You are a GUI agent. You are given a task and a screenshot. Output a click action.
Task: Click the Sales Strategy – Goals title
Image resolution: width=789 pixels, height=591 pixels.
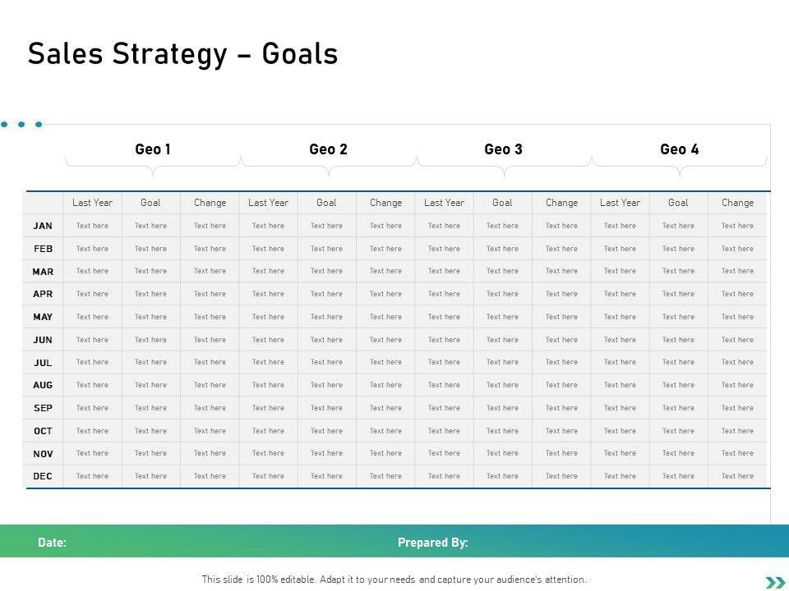coord(182,54)
